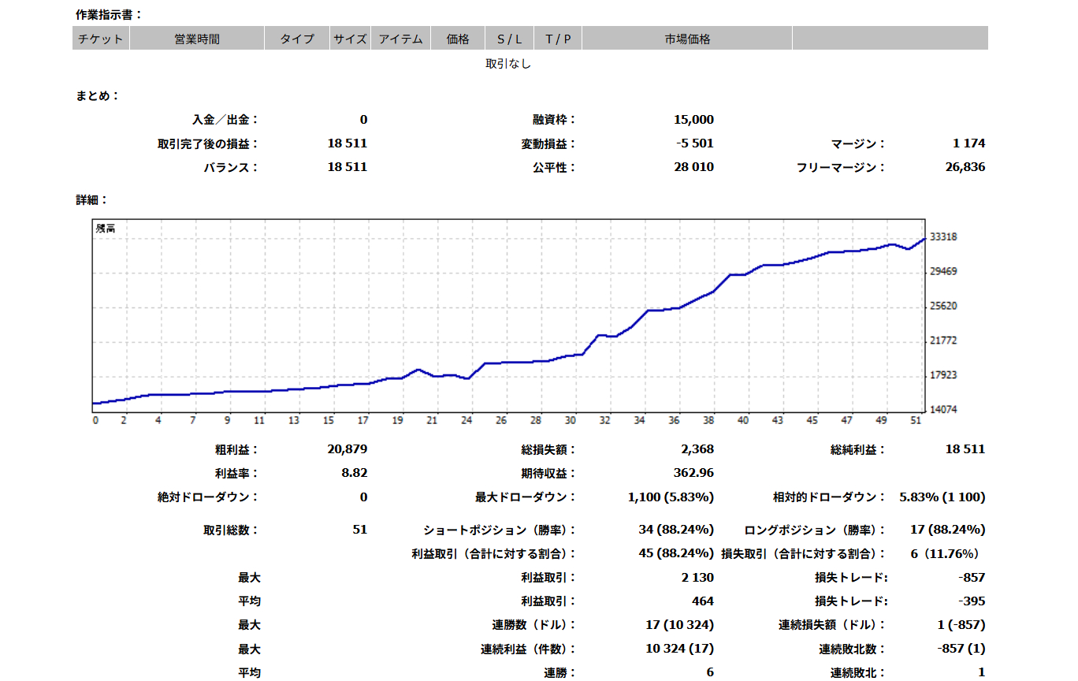Select the 総損失額 value 2,368

point(697,449)
